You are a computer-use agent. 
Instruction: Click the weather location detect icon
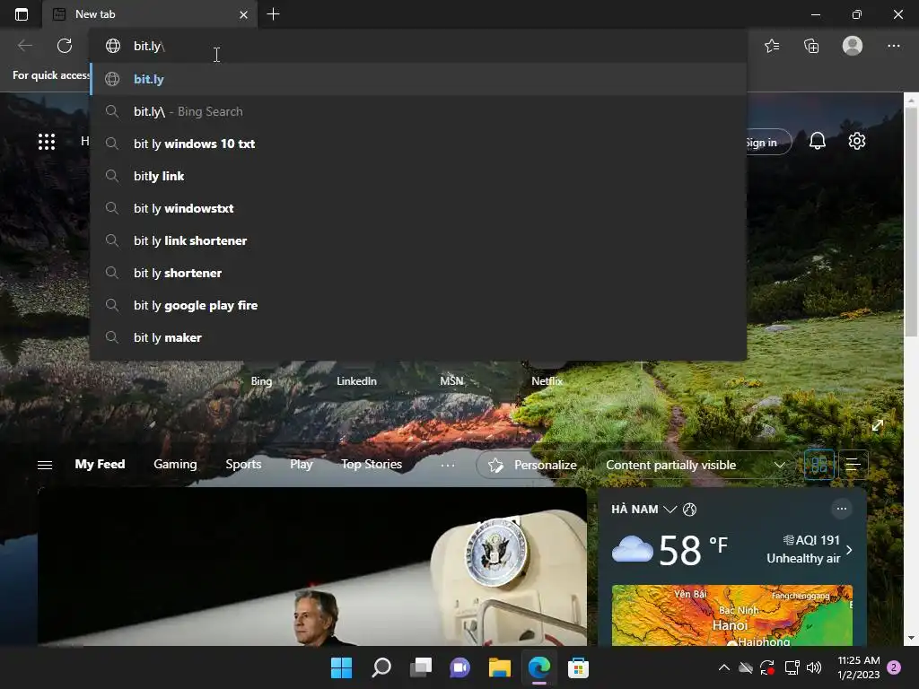(689, 510)
